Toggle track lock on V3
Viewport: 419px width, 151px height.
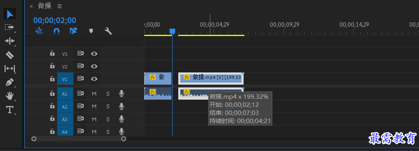click(52, 53)
